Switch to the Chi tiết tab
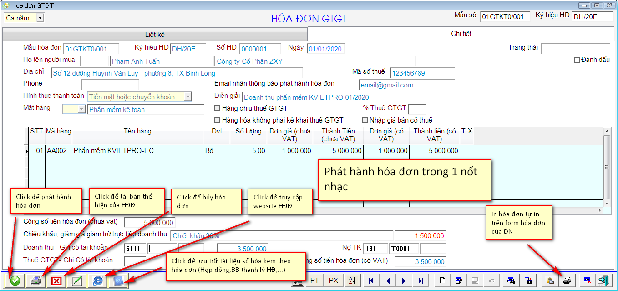Viewport: 618px width, 291px height. (x=461, y=34)
